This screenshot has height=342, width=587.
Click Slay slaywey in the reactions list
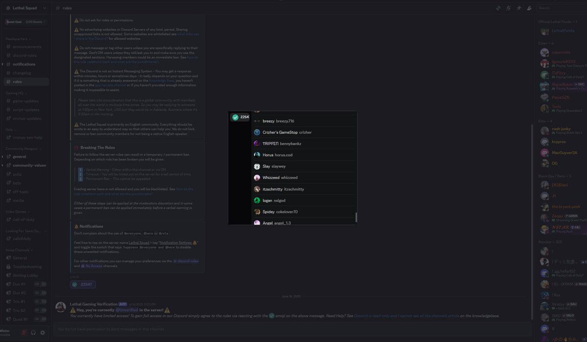tap(304, 166)
